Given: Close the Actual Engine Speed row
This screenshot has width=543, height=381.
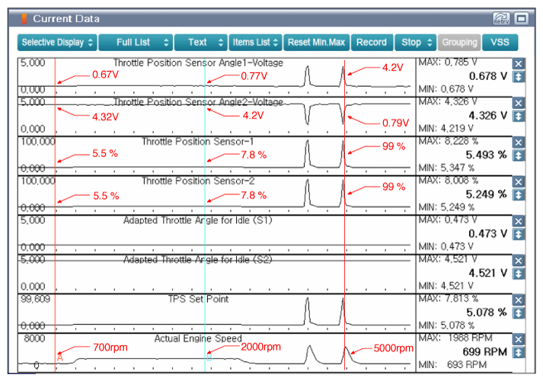Looking at the screenshot, I should click(519, 340).
